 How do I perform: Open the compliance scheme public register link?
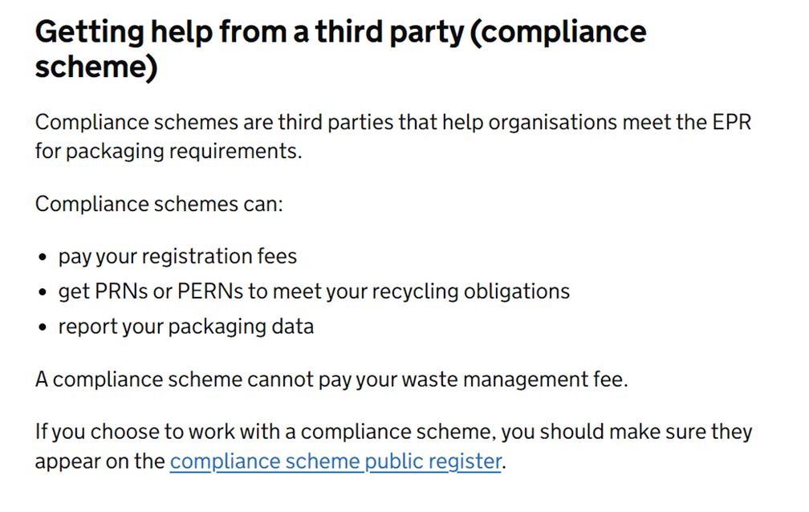(x=335, y=461)
